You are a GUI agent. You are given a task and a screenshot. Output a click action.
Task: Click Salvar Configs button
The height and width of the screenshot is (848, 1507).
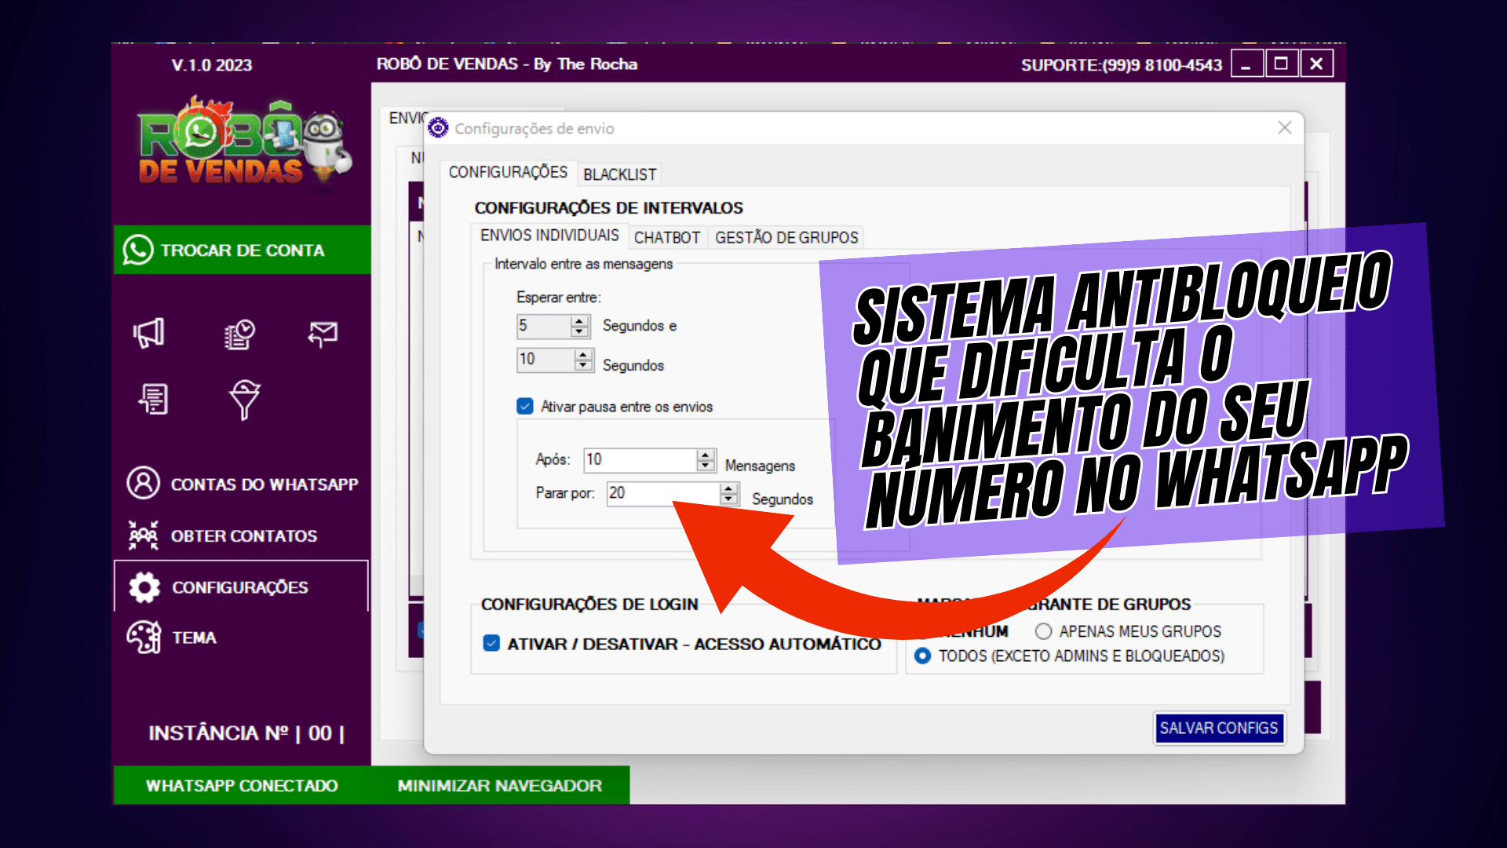(x=1219, y=728)
